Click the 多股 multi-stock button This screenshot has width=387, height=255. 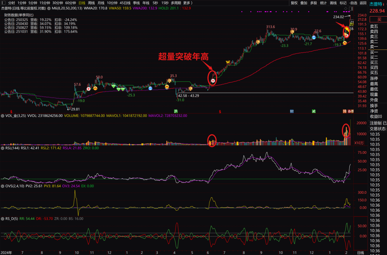(x=314, y=3)
